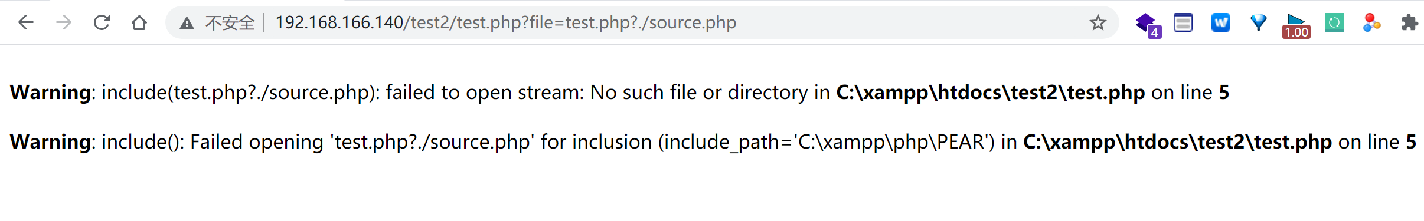Reload the current page

102,23
